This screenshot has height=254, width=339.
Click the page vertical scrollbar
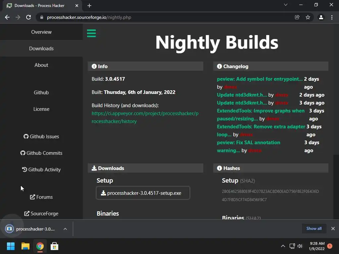(x=336, y=187)
